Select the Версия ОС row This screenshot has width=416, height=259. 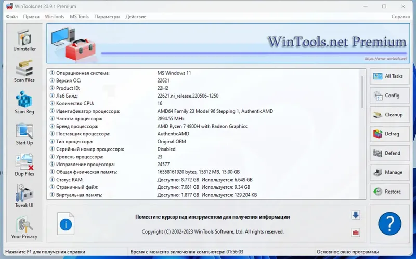coord(204,80)
